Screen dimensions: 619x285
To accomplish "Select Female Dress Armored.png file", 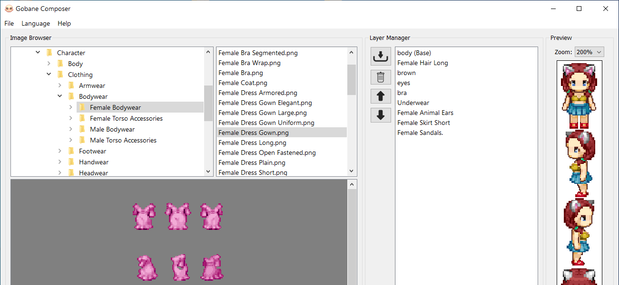I will point(258,93).
